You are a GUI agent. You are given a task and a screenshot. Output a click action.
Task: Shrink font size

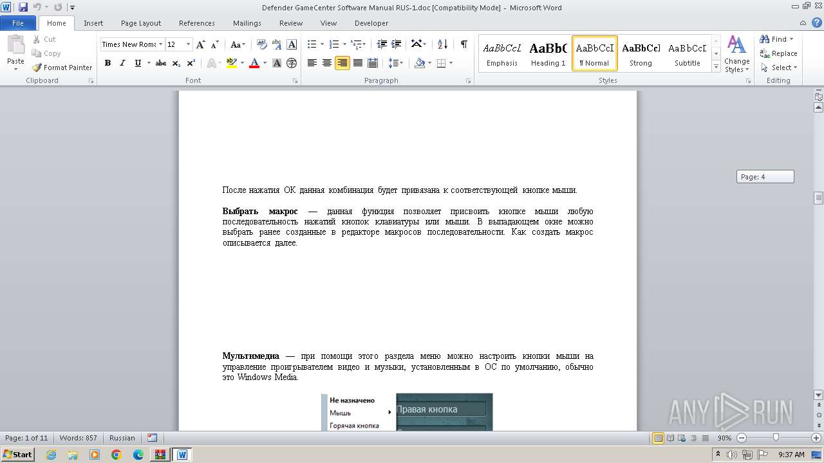tap(215, 44)
